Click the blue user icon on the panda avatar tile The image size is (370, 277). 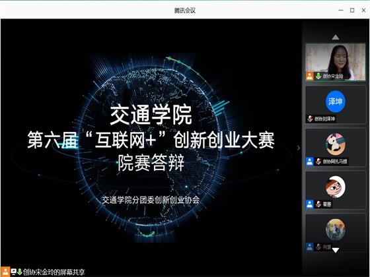click(x=310, y=162)
